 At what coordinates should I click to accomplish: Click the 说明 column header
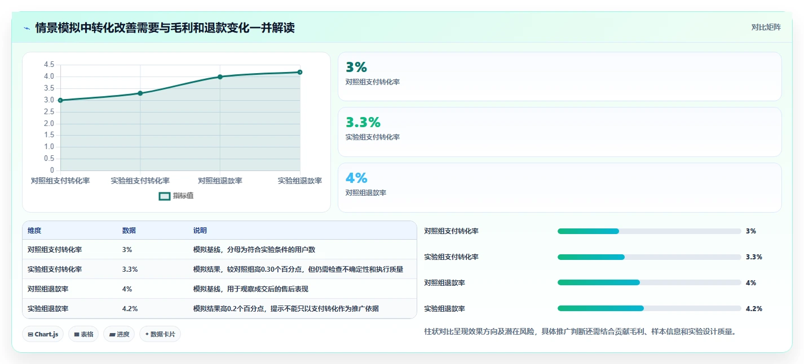[200, 231]
